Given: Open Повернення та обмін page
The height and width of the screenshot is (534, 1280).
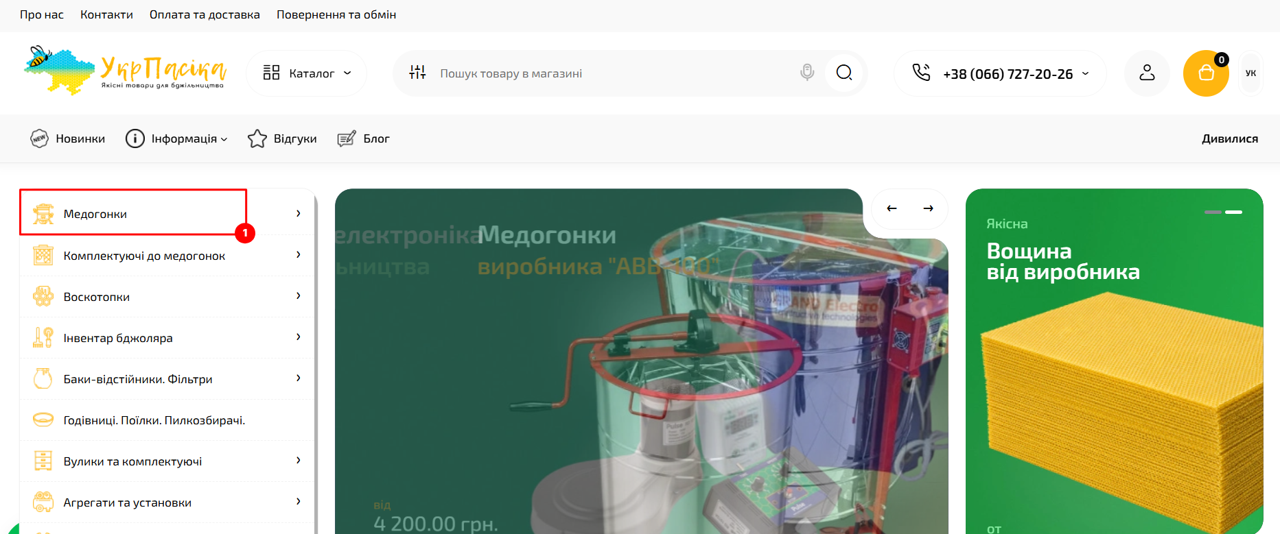Looking at the screenshot, I should [x=336, y=14].
